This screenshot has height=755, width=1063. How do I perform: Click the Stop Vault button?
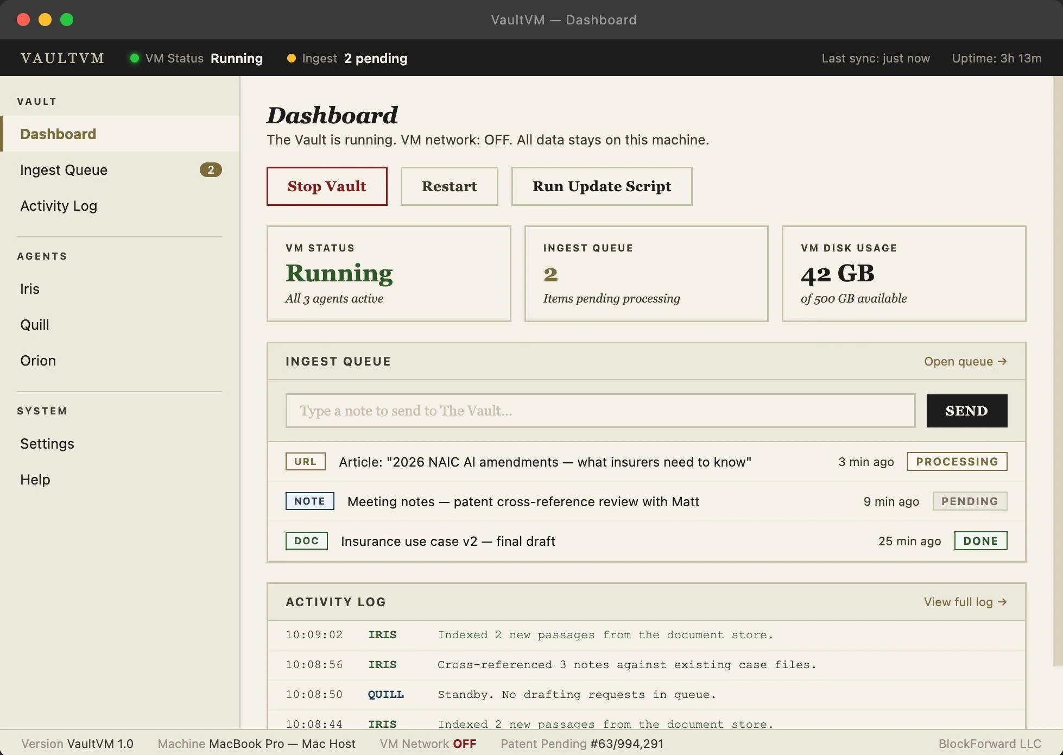pyautogui.click(x=327, y=186)
